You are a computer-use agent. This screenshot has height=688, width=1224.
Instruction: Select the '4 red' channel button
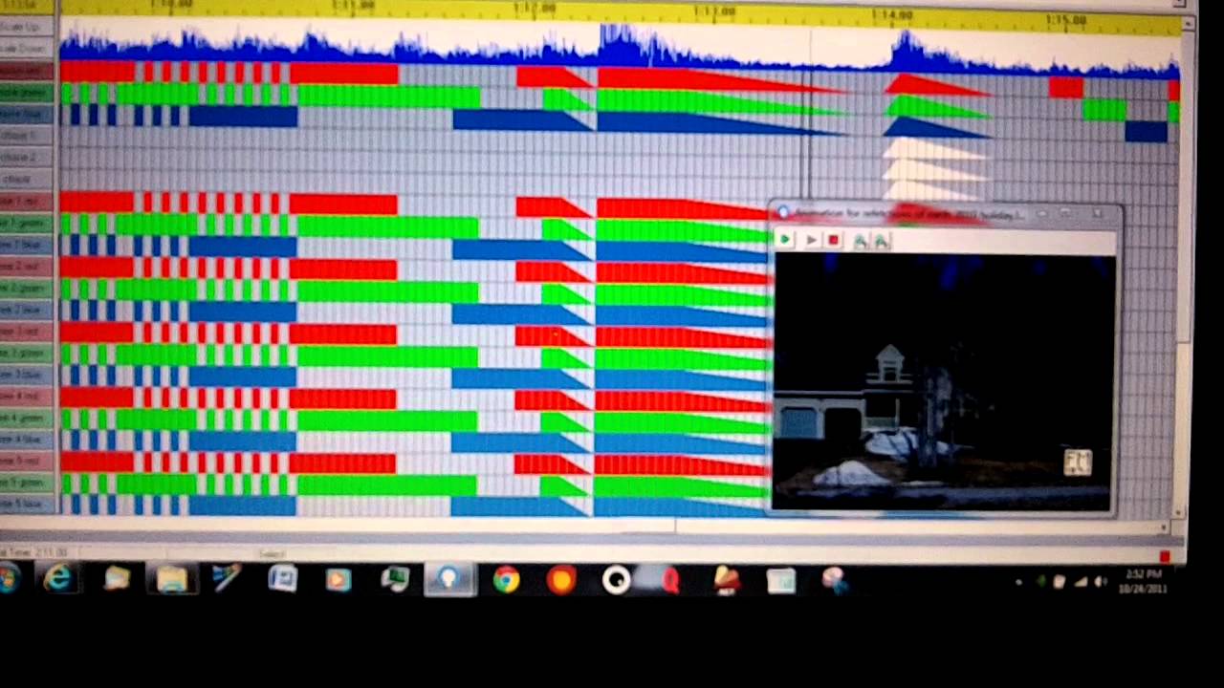point(27,397)
